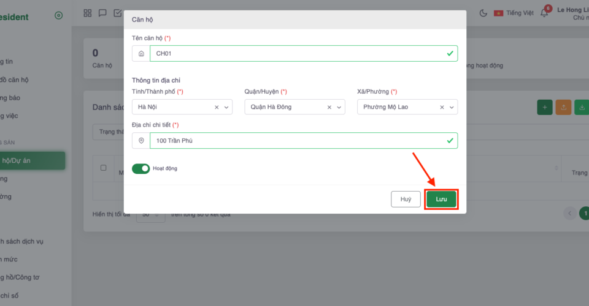This screenshot has width=589, height=306.
Task: Clear the Hà Nội province selection
Action: pos(217,107)
